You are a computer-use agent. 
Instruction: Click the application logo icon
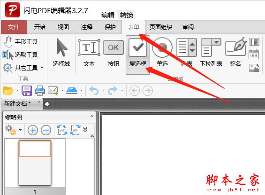[13, 10]
